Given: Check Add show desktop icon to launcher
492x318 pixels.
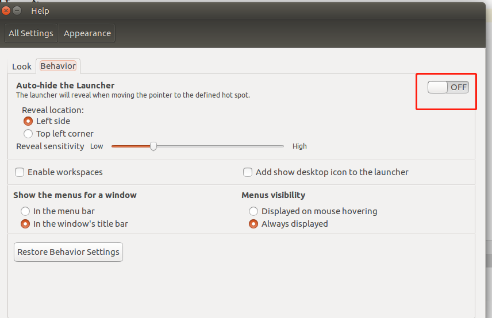Looking at the screenshot, I should click(x=248, y=172).
